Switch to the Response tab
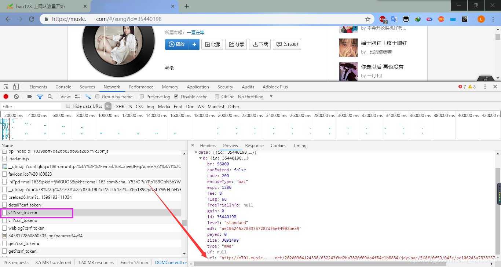The image size is (501, 267). pos(255,146)
